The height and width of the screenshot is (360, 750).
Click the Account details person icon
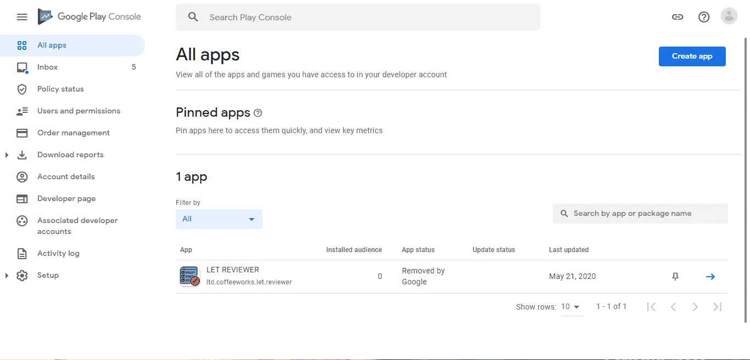(22, 177)
